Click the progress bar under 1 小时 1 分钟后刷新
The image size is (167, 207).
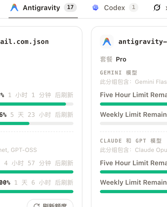tap(37, 104)
